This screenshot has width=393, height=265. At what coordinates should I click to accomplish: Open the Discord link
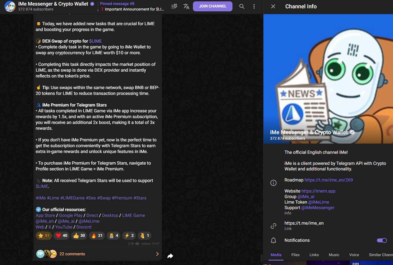(x=84, y=227)
